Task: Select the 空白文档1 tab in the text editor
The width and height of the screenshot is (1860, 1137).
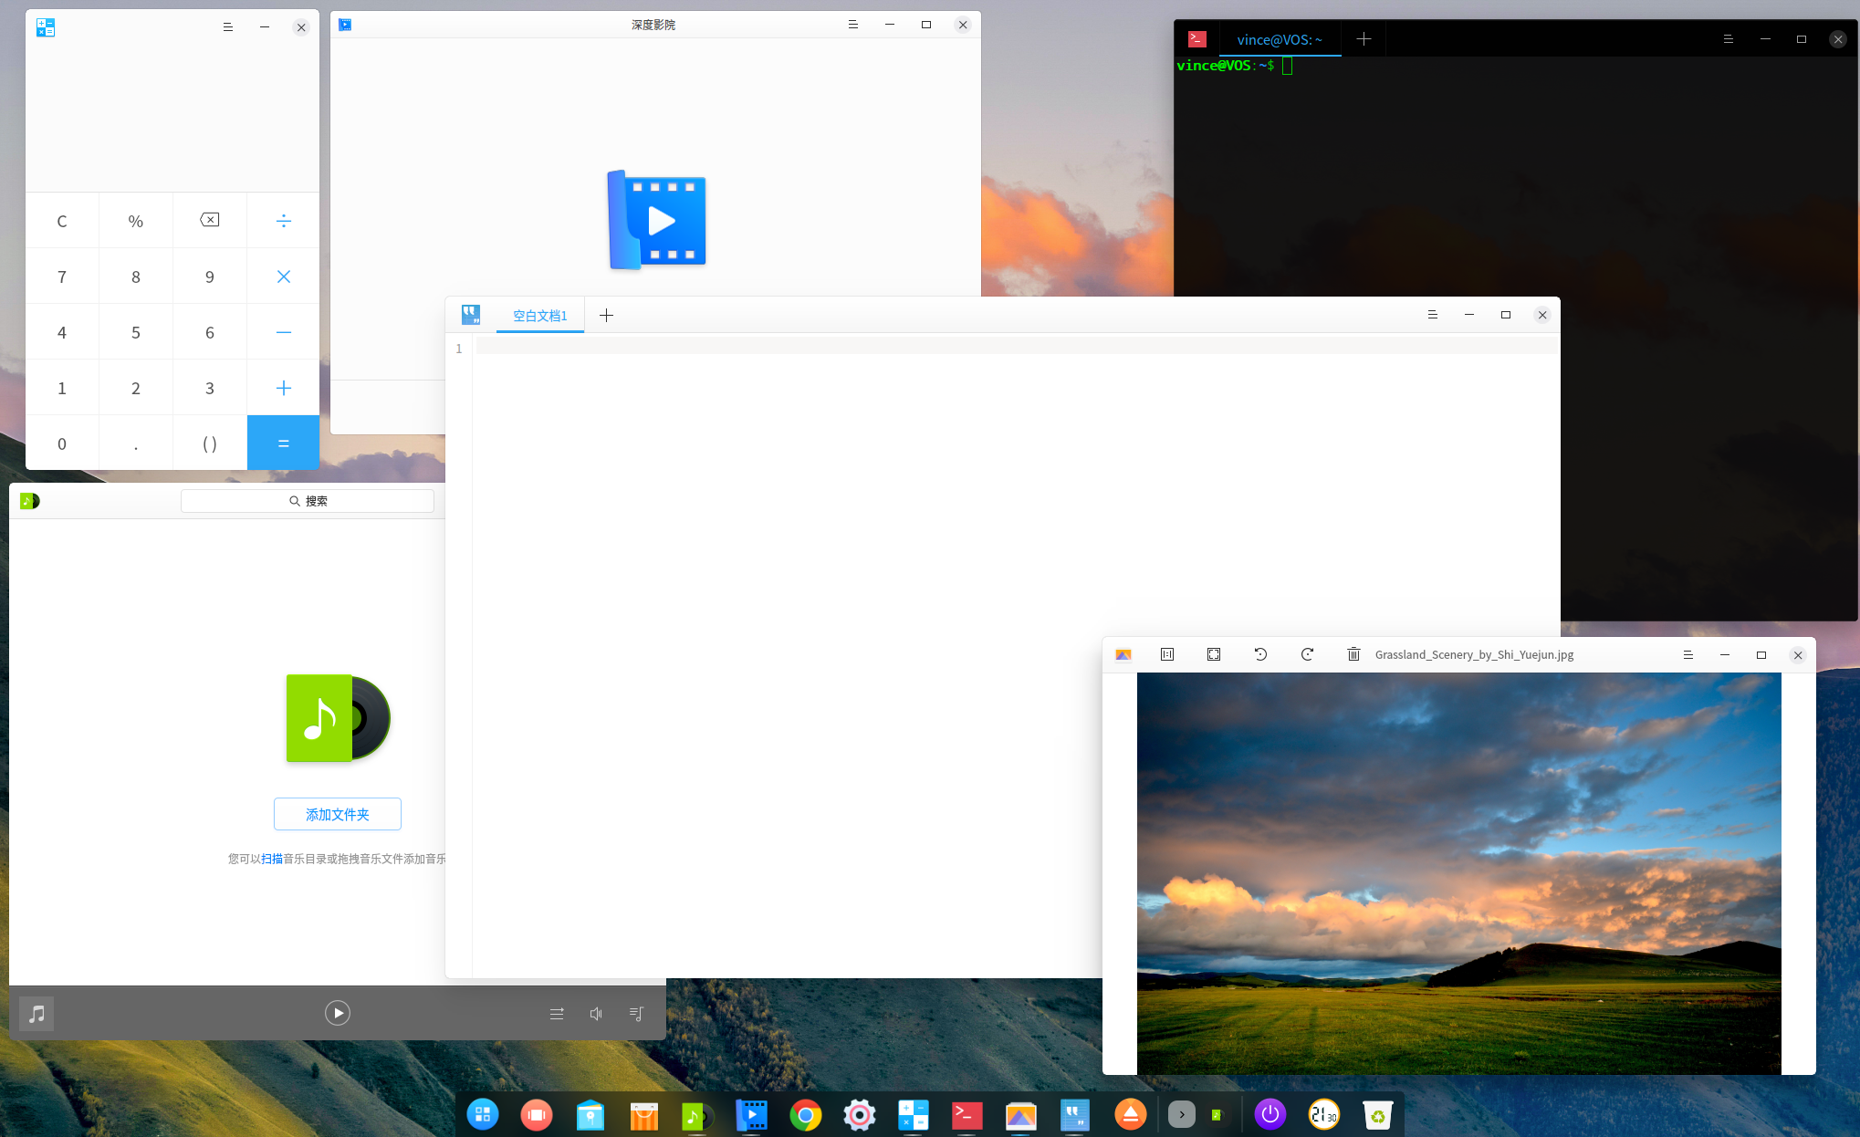Action: click(x=539, y=316)
